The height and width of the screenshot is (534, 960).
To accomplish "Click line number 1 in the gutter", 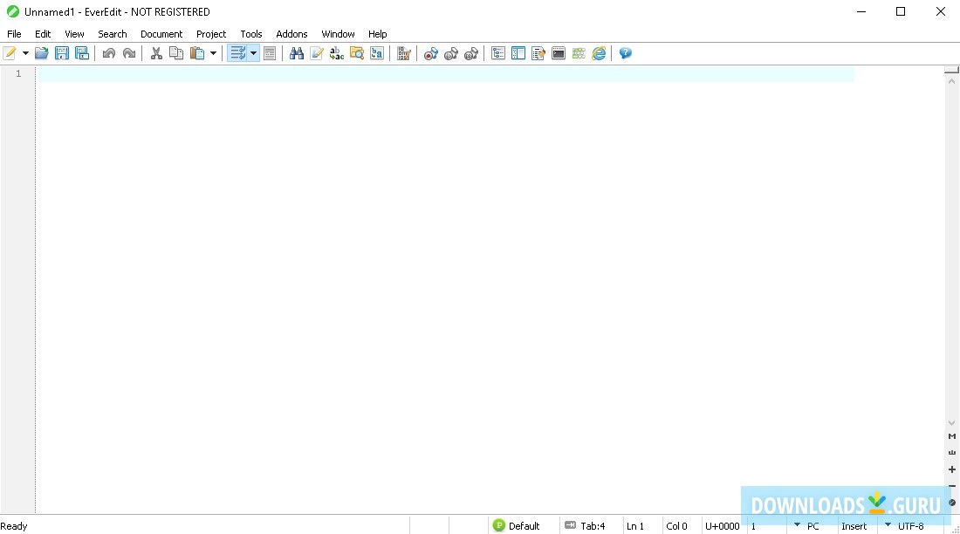I will pyautogui.click(x=18, y=73).
